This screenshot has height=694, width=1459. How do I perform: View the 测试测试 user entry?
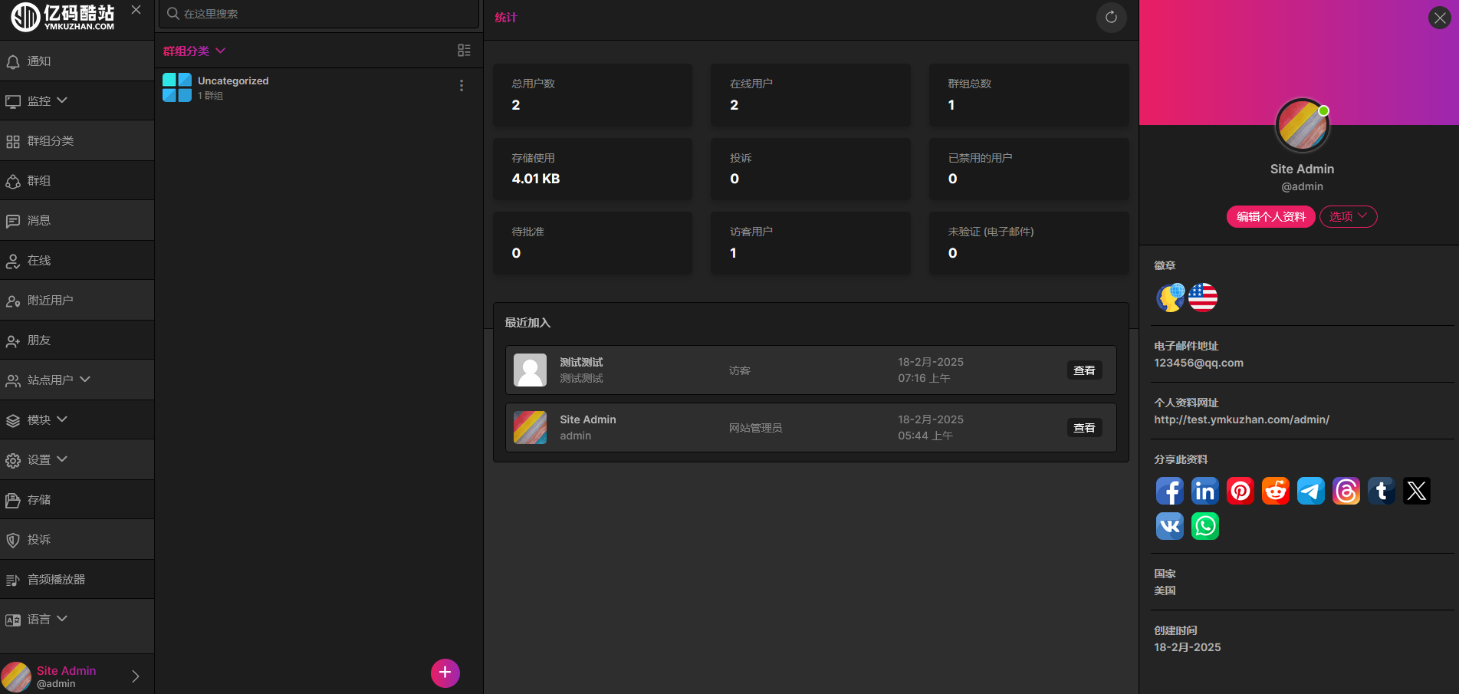1084,370
